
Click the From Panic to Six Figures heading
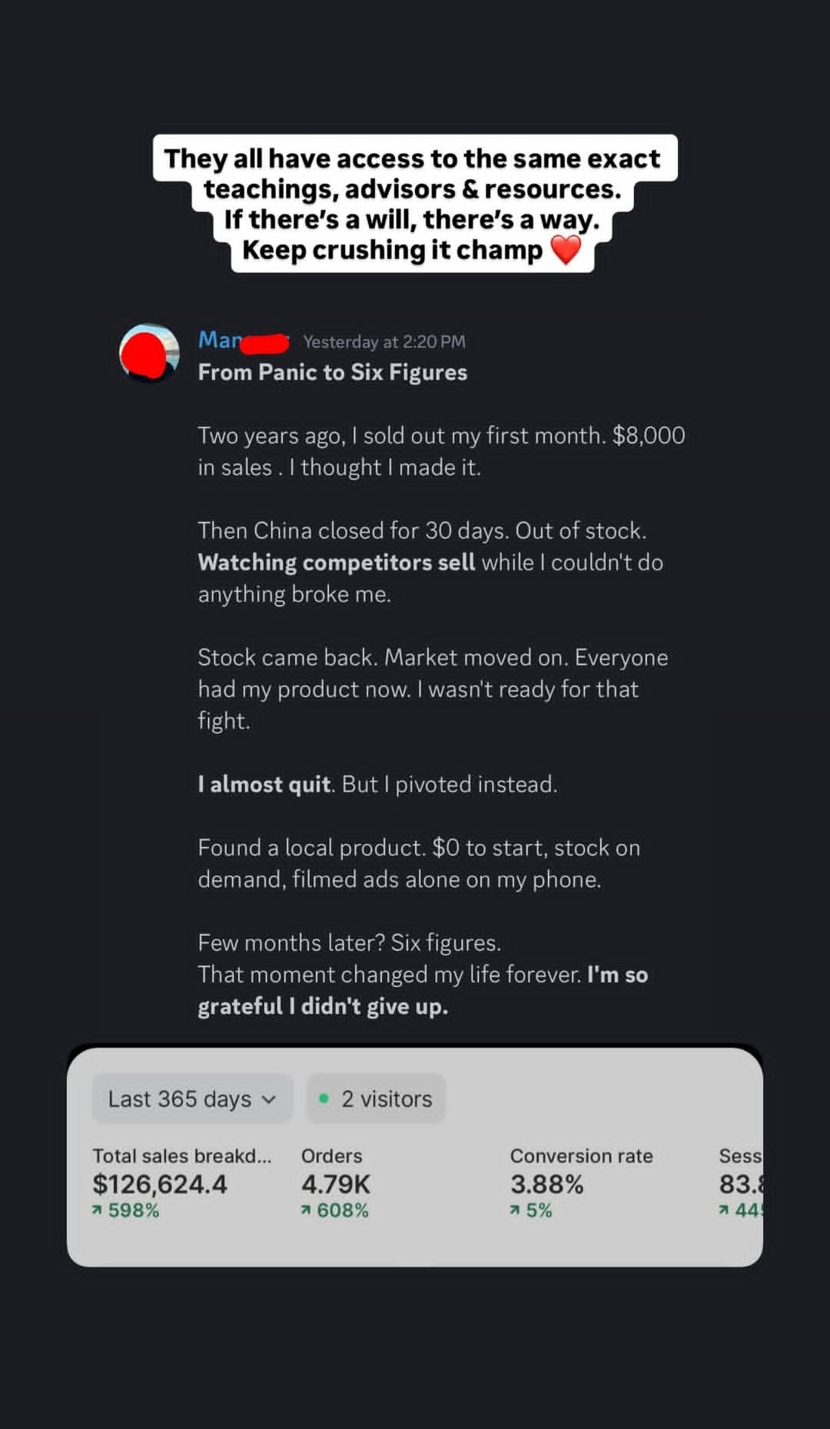click(x=333, y=372)
